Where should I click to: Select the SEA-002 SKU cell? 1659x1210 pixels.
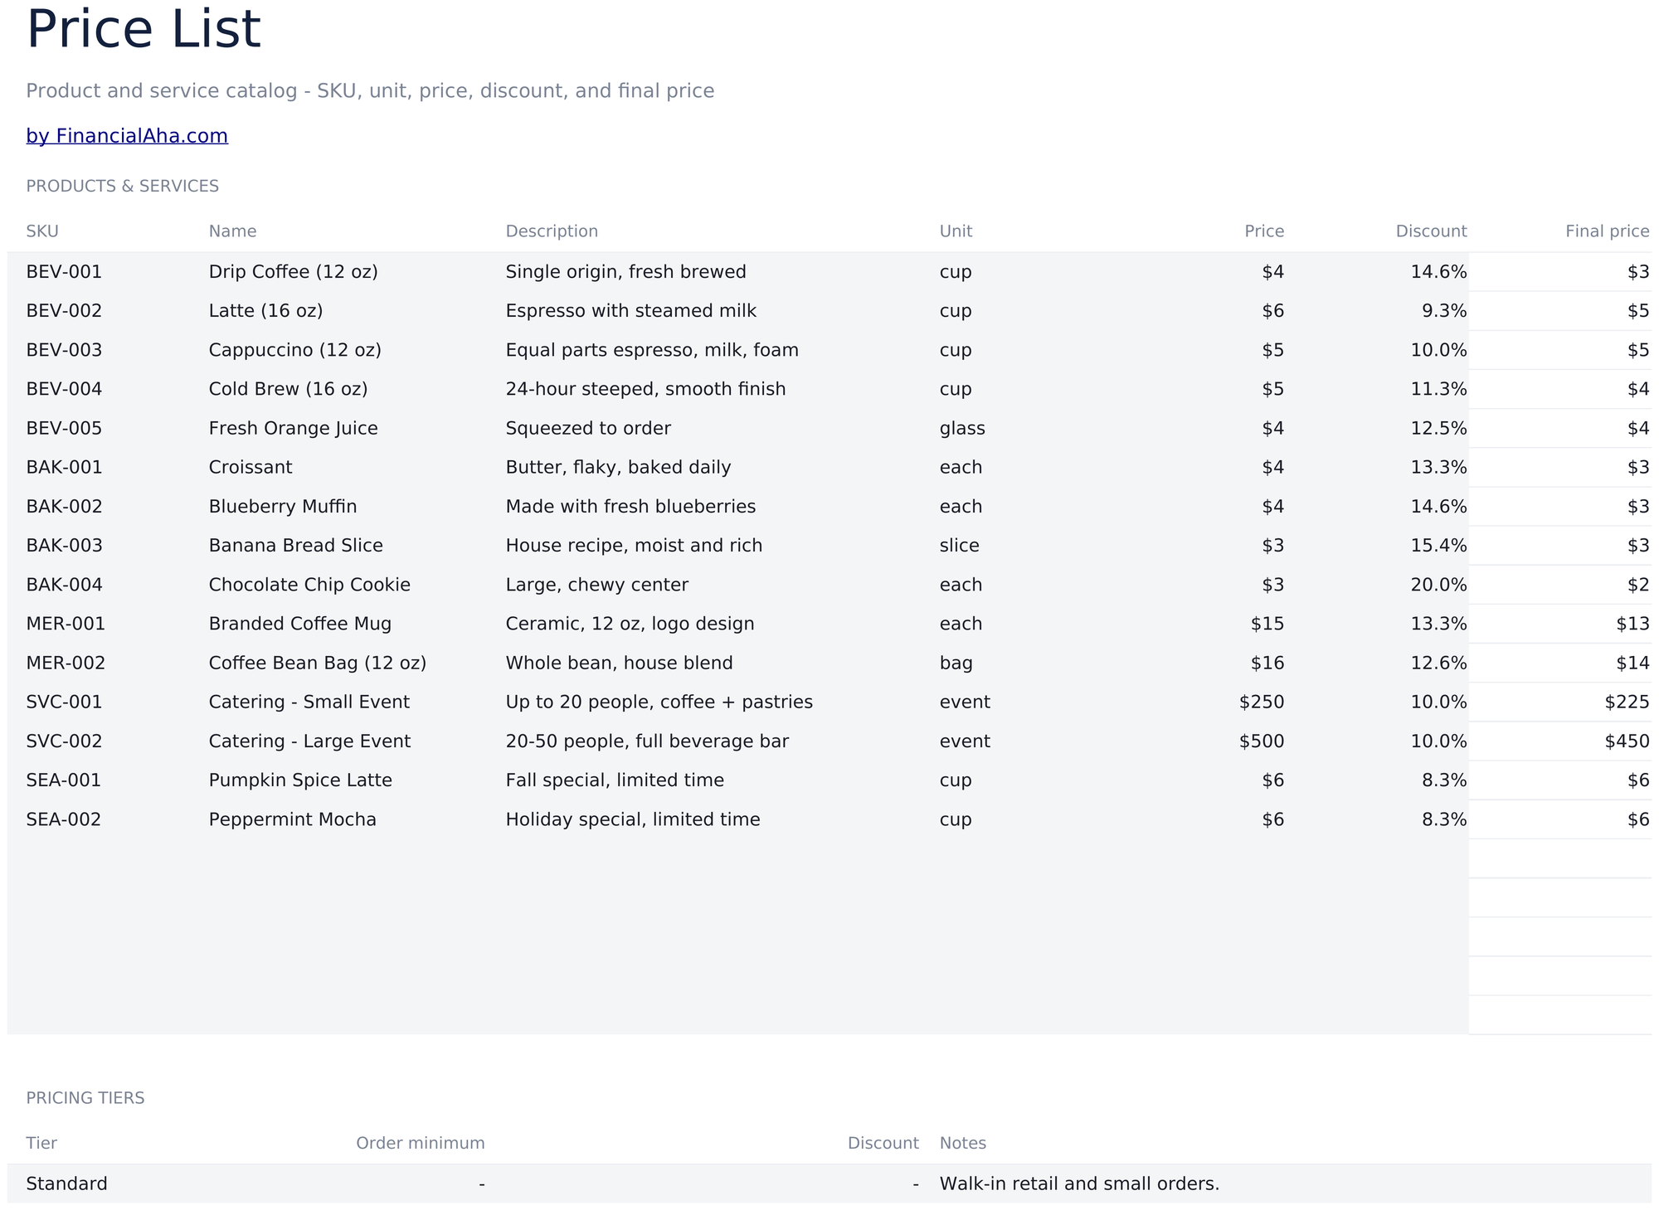click(x=63, y=820)
